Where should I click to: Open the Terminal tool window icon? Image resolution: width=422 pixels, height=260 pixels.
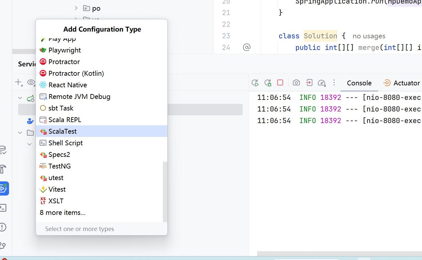tap(3, 208)
